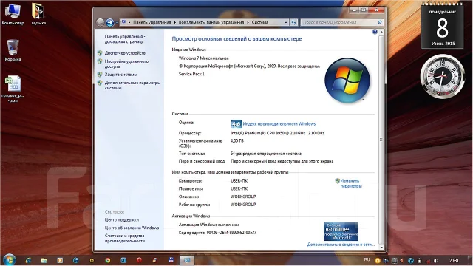Open Индекс производительности Windows link
The width and height of the screenshot is (473, 266).
pos(279,124)
